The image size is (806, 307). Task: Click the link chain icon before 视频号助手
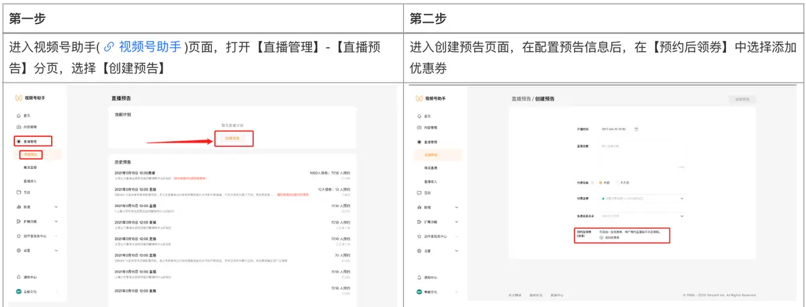coord(109,47)
